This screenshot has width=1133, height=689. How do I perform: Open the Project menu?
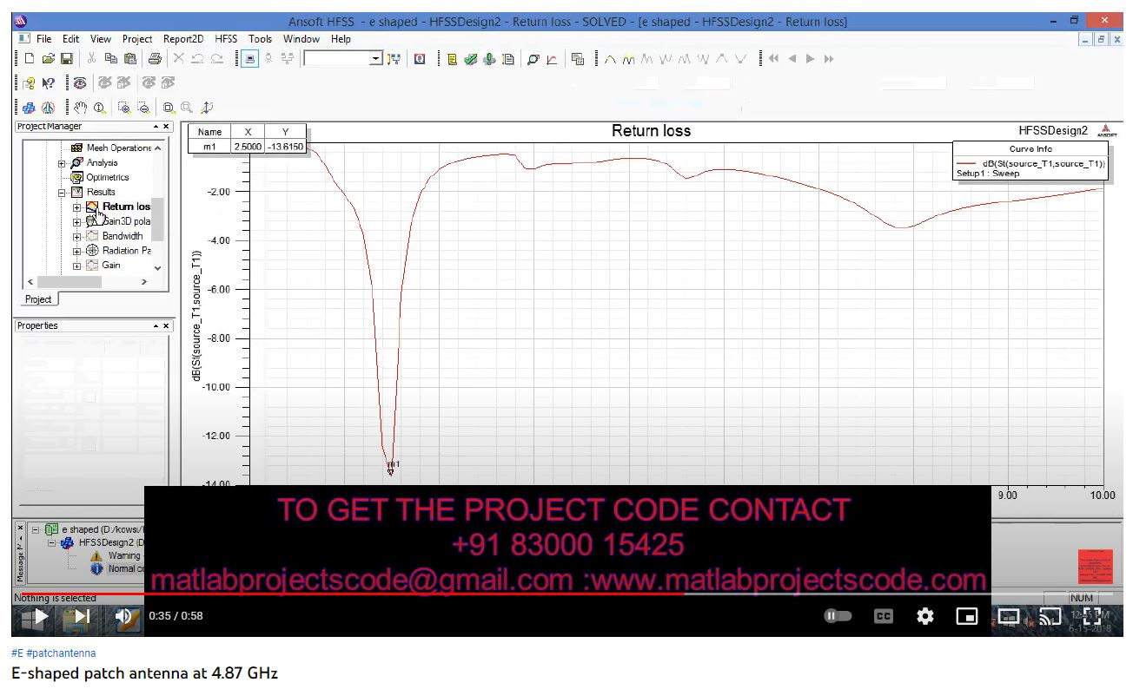[137, 39]
